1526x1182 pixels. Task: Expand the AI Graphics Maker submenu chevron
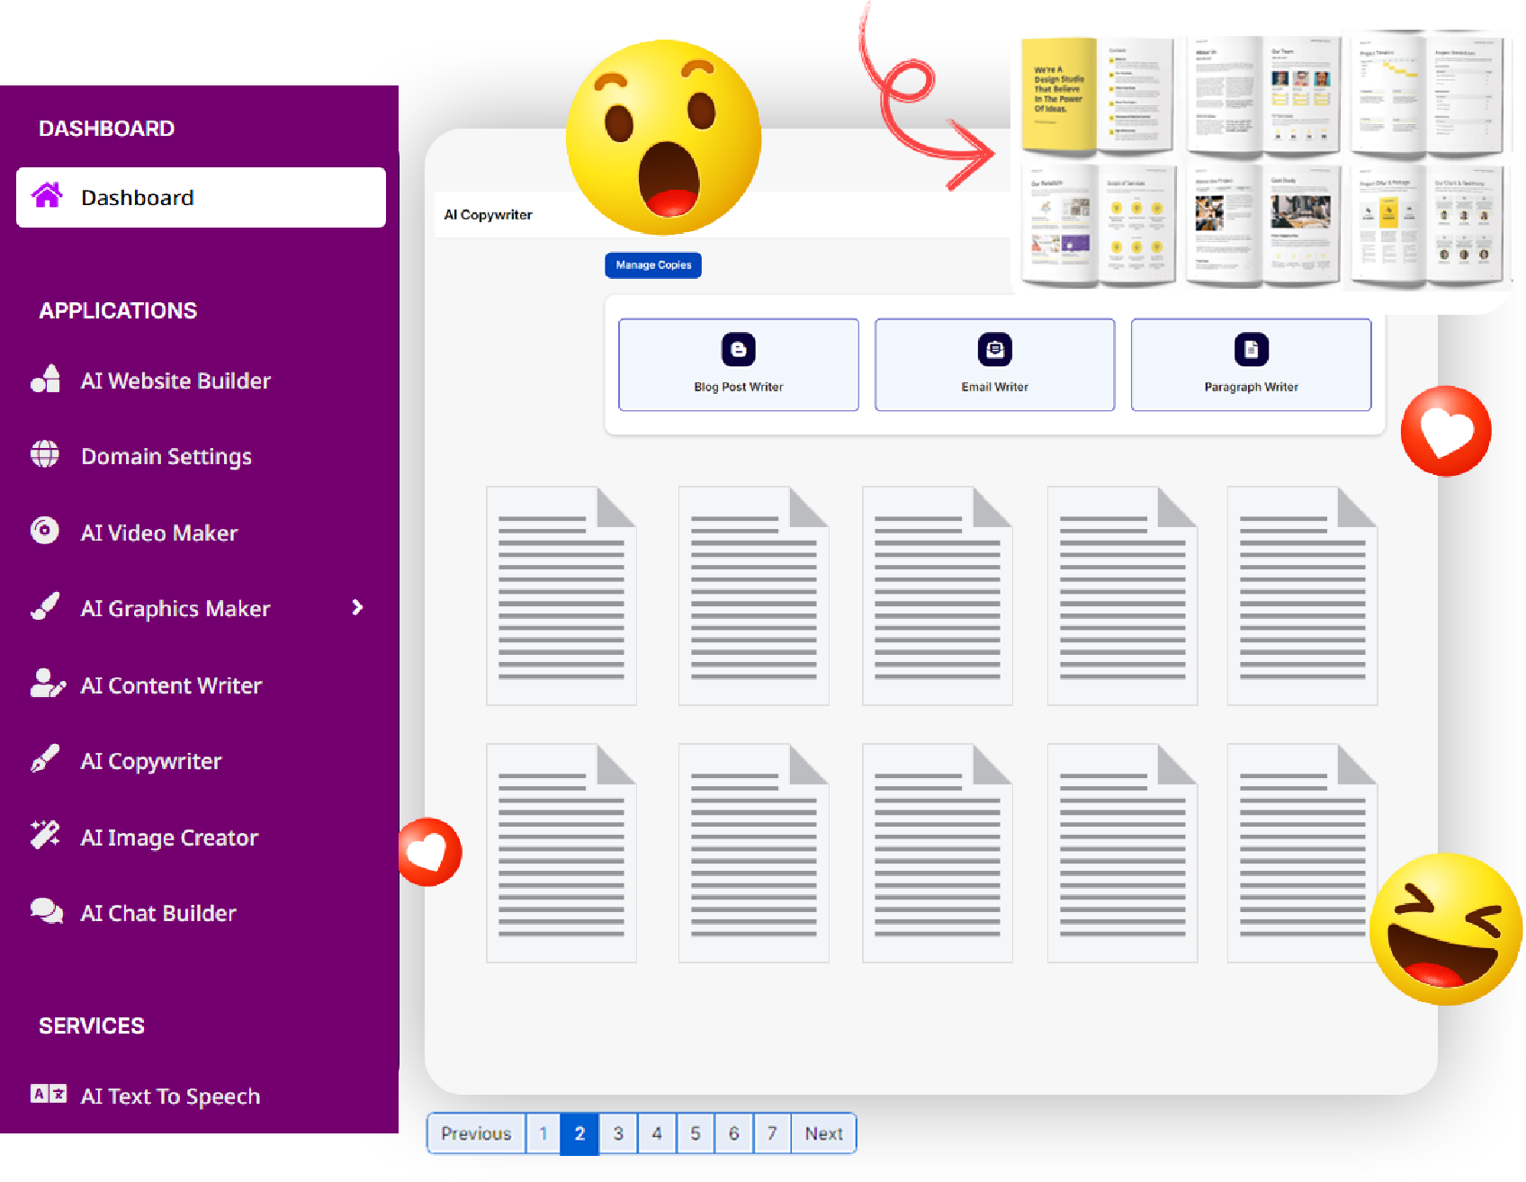point(357,608)
